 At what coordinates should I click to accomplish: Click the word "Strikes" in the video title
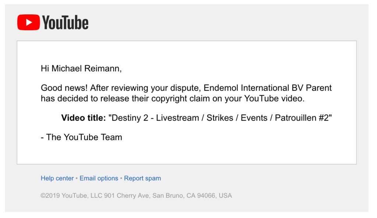(220, 118)
